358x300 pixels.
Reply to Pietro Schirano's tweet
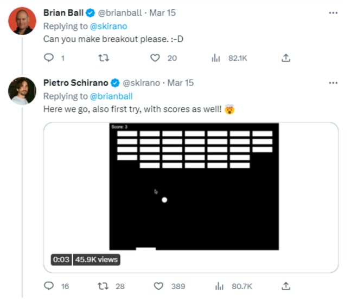click(x=48, y=286)
